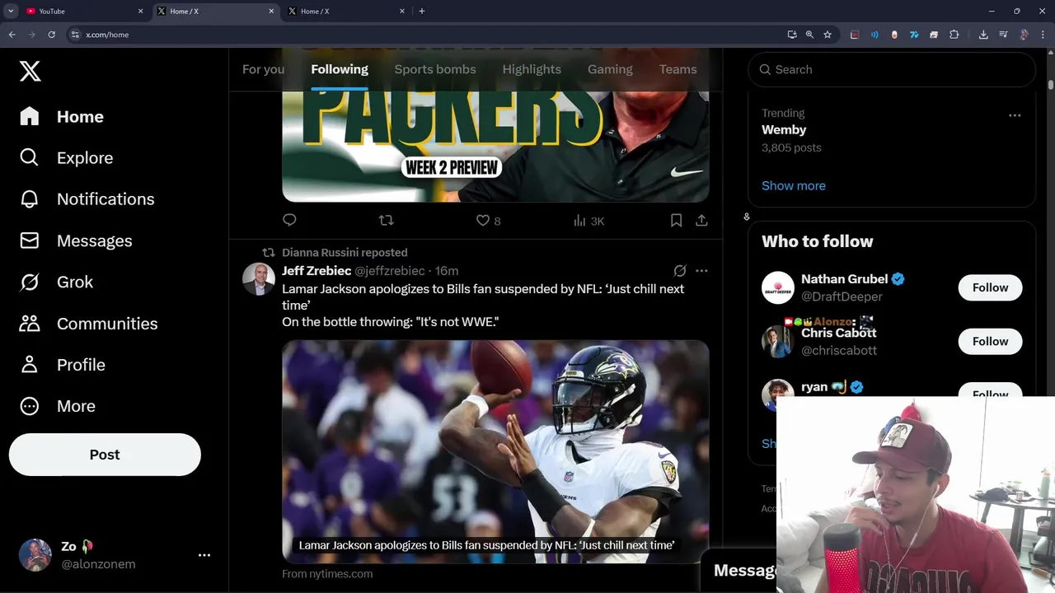The height and width of the screenshot is (593, 1055).
Task: Open Jeff Zrebiec's profile avatar
Action: (258, 279)
